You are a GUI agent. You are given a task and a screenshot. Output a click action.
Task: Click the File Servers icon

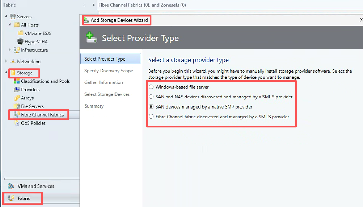[17, 106]
